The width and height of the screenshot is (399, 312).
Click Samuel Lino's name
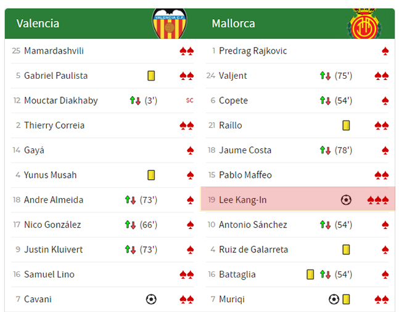[49, 274]
